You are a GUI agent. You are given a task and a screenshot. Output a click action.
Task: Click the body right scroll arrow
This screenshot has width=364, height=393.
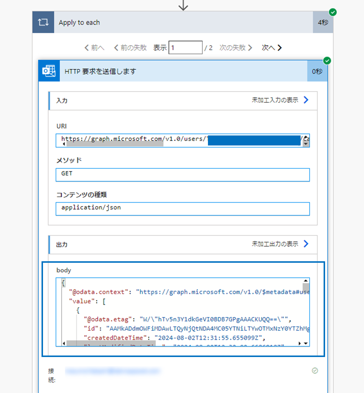300,343
